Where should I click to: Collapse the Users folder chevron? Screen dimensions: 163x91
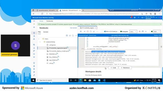[39, 39]
